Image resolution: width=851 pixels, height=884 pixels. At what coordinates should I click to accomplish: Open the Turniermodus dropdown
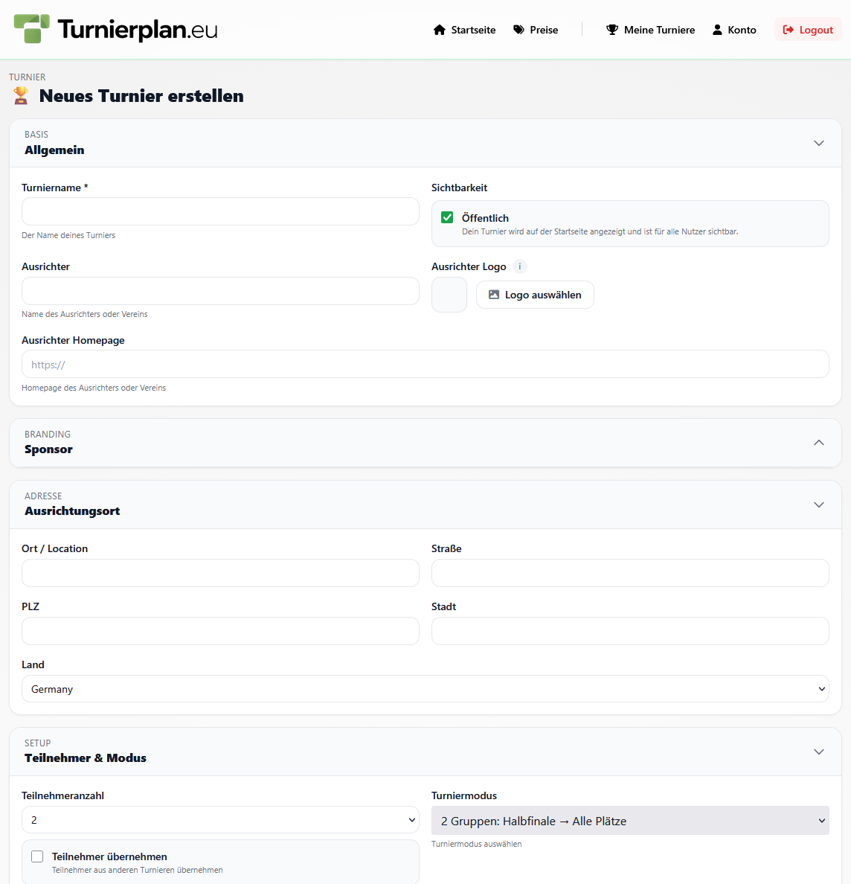(630, 821)
